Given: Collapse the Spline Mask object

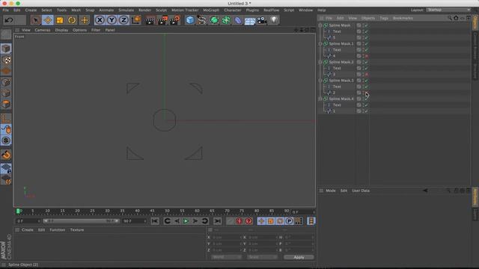Looking at the screenshot, I should tap(320, 25).
